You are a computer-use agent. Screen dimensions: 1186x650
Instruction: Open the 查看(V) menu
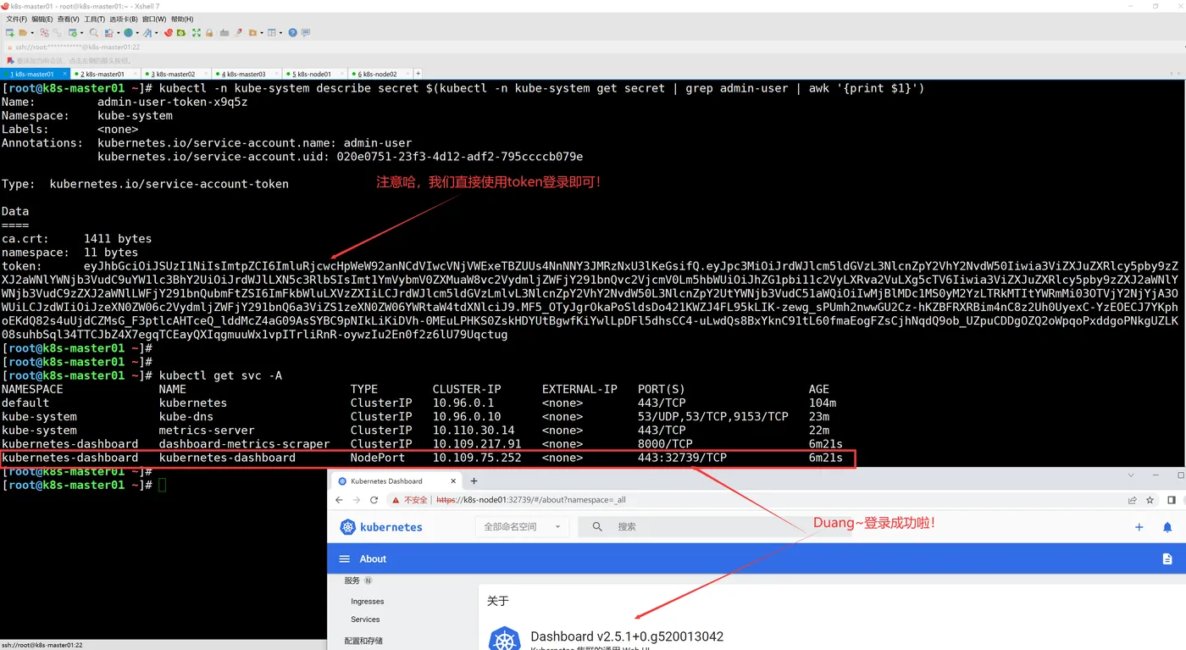[68, 19]
